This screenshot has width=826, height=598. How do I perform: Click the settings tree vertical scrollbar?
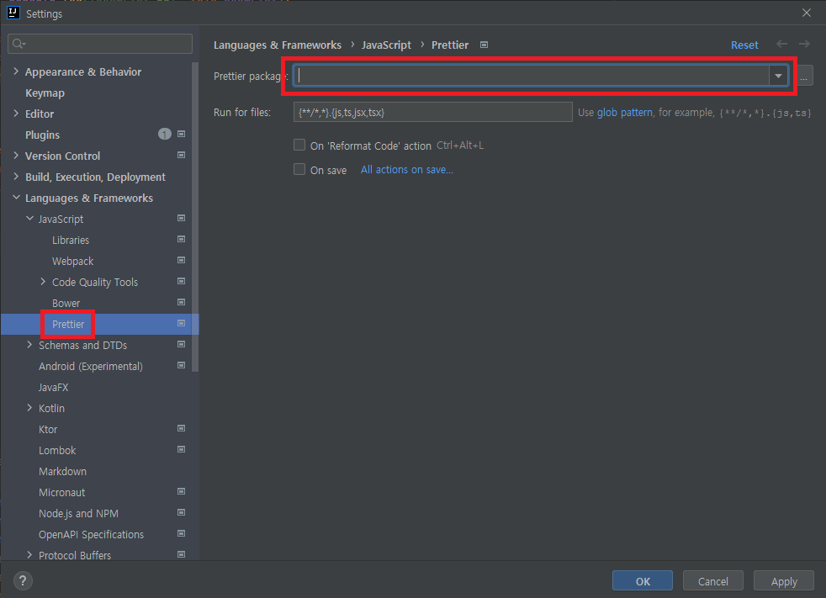click(195, 217)
